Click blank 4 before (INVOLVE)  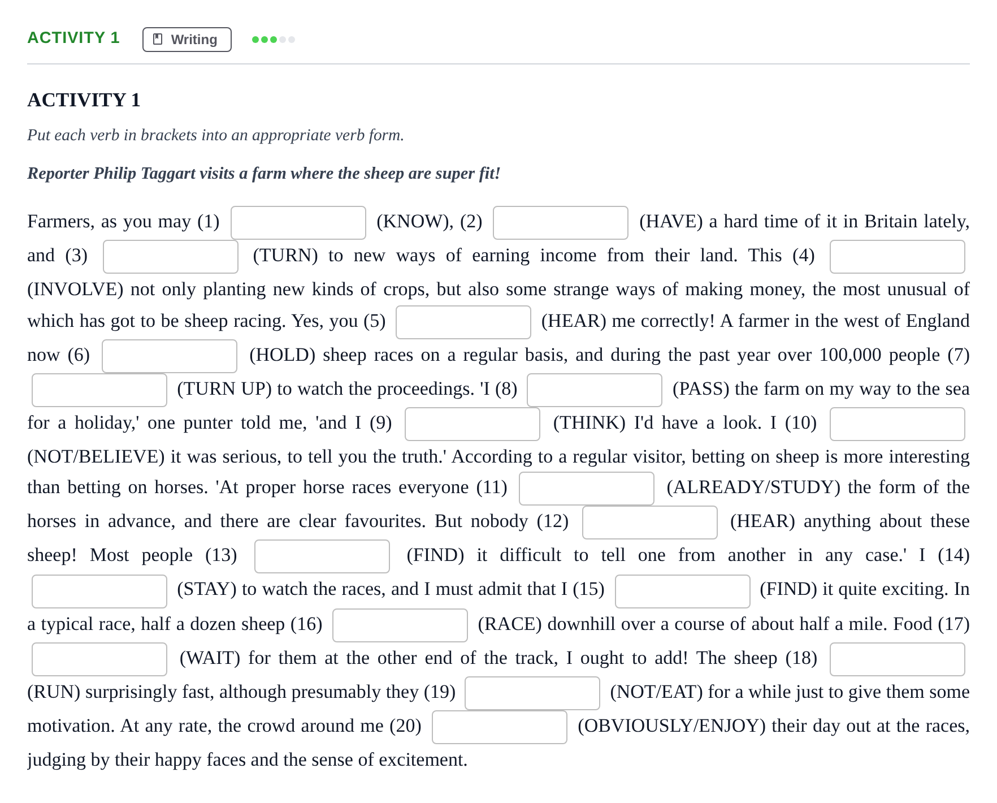click(x=898, y=257)
